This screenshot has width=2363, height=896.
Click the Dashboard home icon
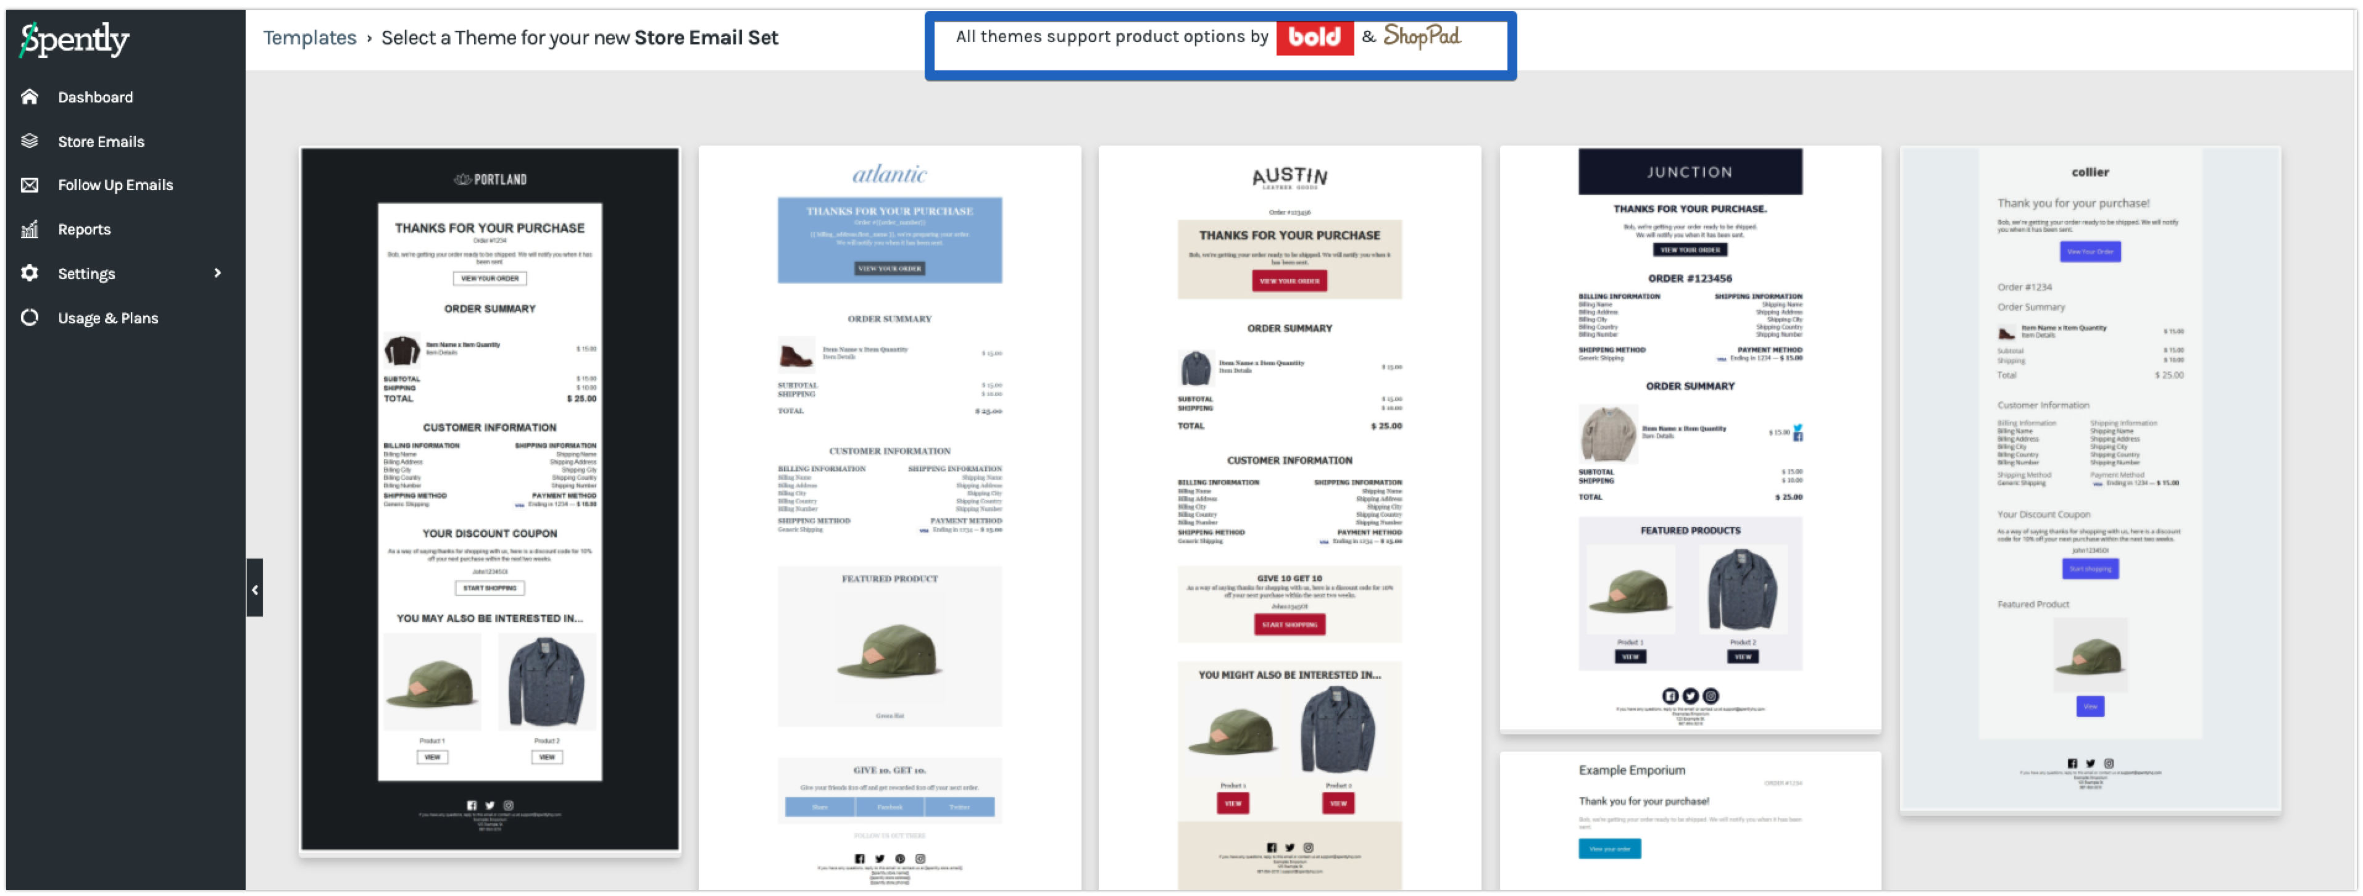(30, 96)
